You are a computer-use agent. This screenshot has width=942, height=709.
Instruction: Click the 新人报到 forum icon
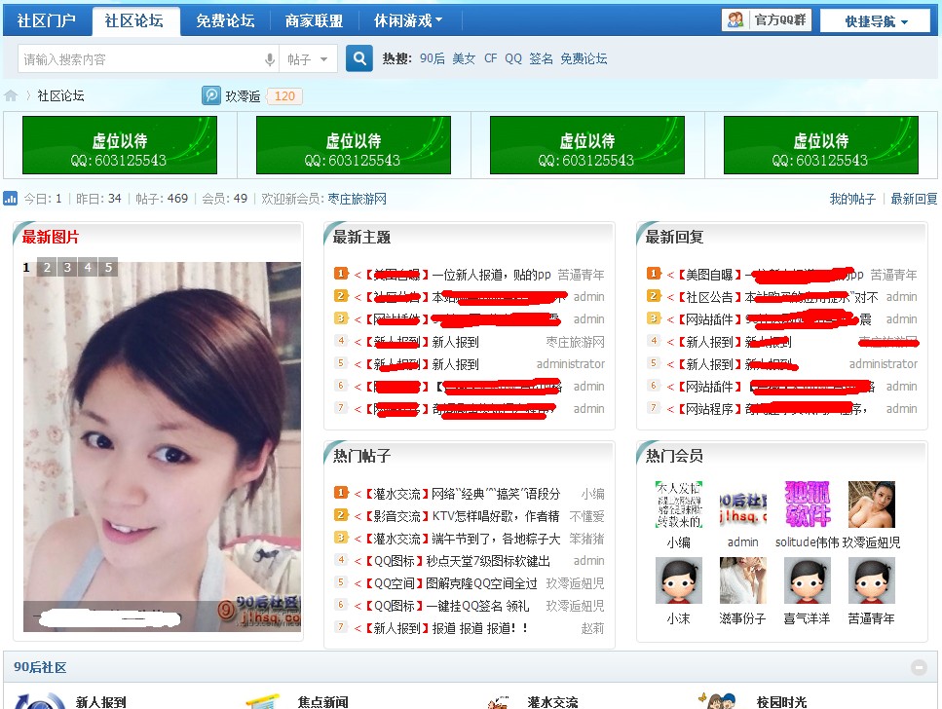pyautogui.click(x=40, y=700)
